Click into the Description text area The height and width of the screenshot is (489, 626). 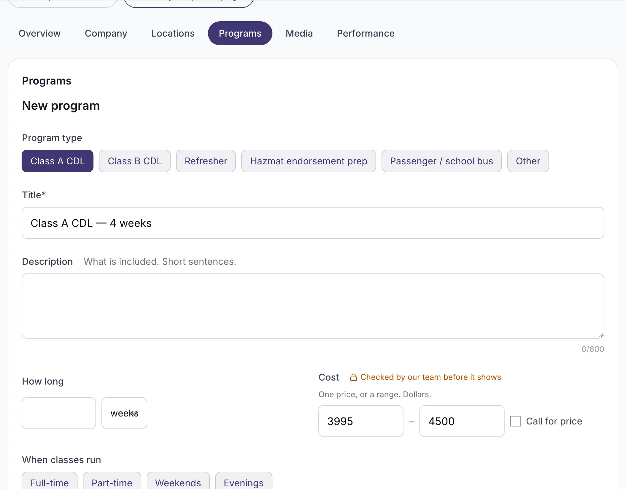[313, 306]
